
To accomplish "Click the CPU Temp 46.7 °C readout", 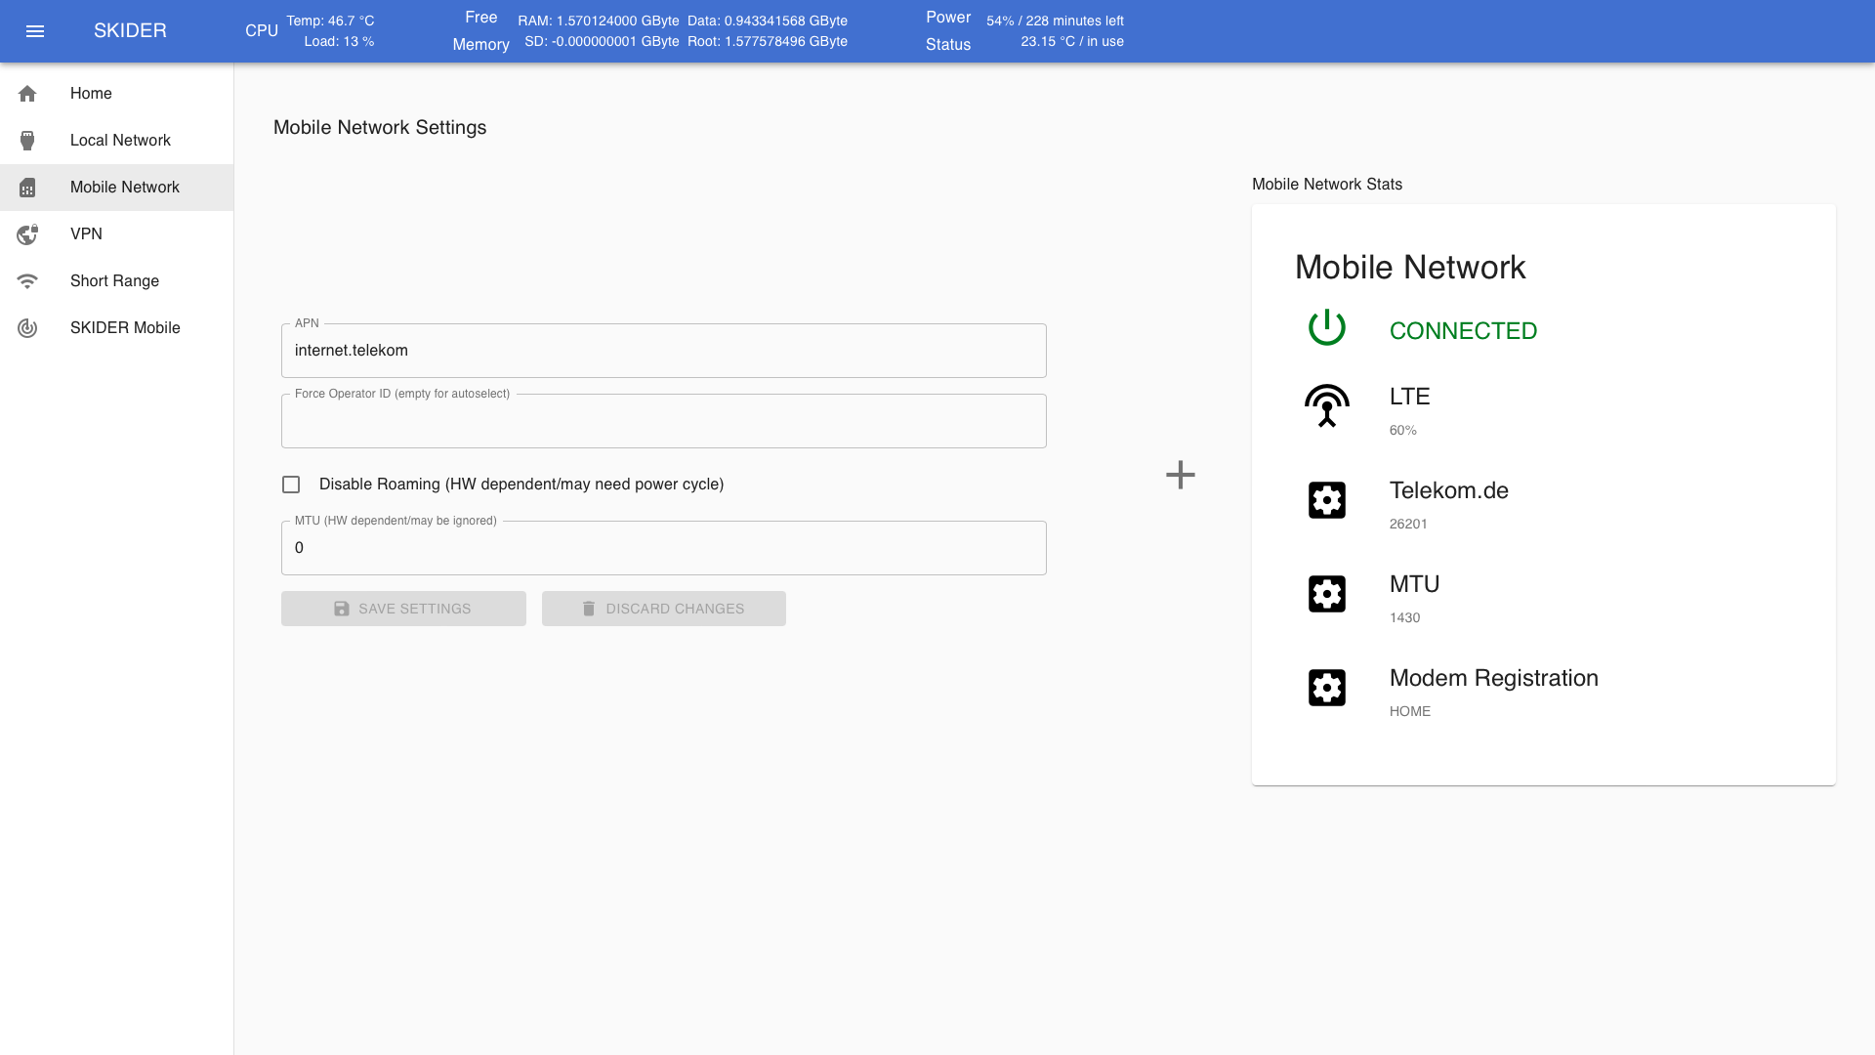I will 330,21.
